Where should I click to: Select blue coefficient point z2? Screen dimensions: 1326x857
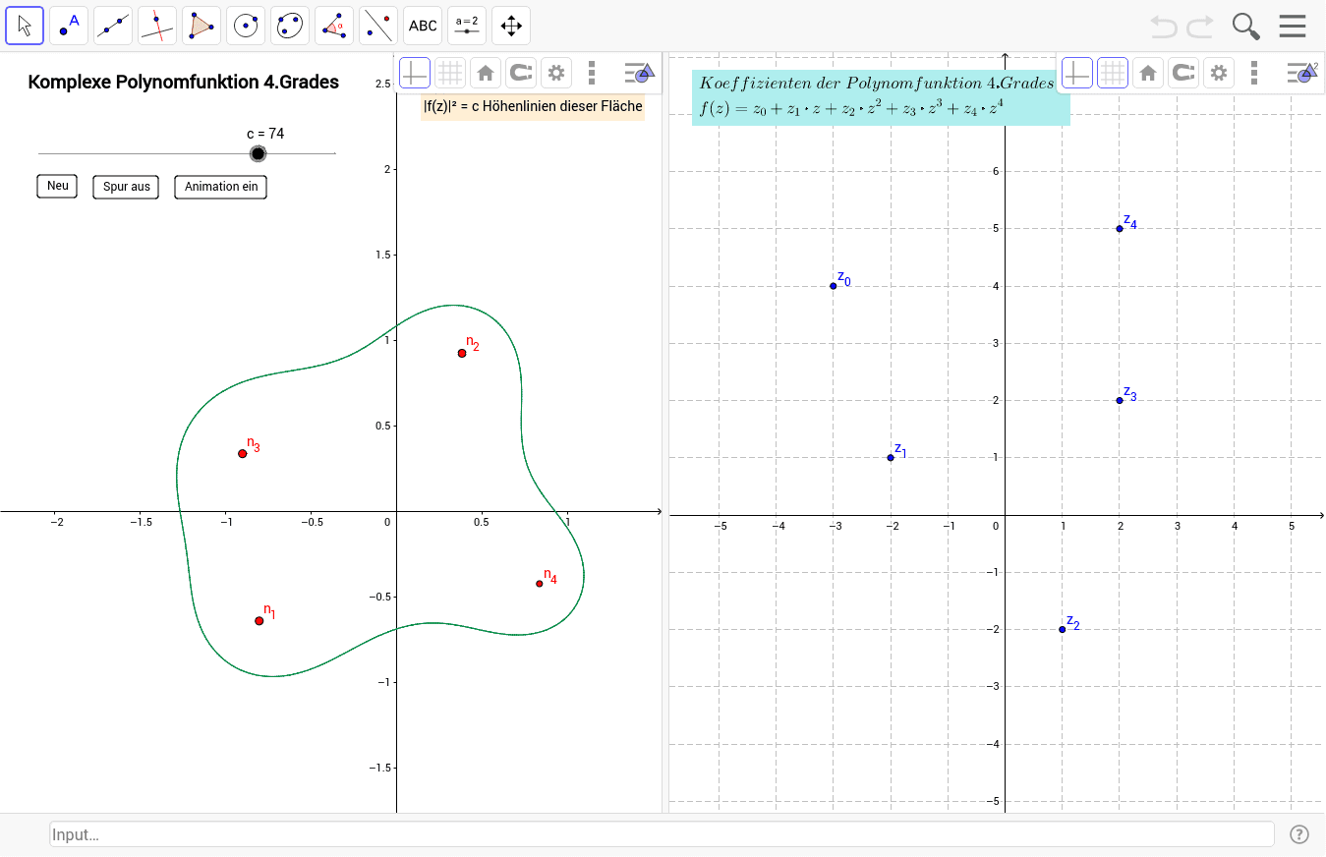pos(1063,629)
